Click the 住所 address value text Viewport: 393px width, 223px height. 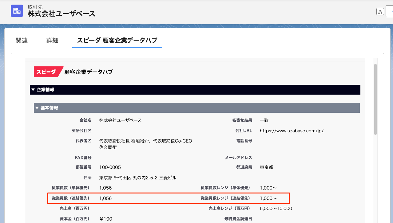(137, 178)
